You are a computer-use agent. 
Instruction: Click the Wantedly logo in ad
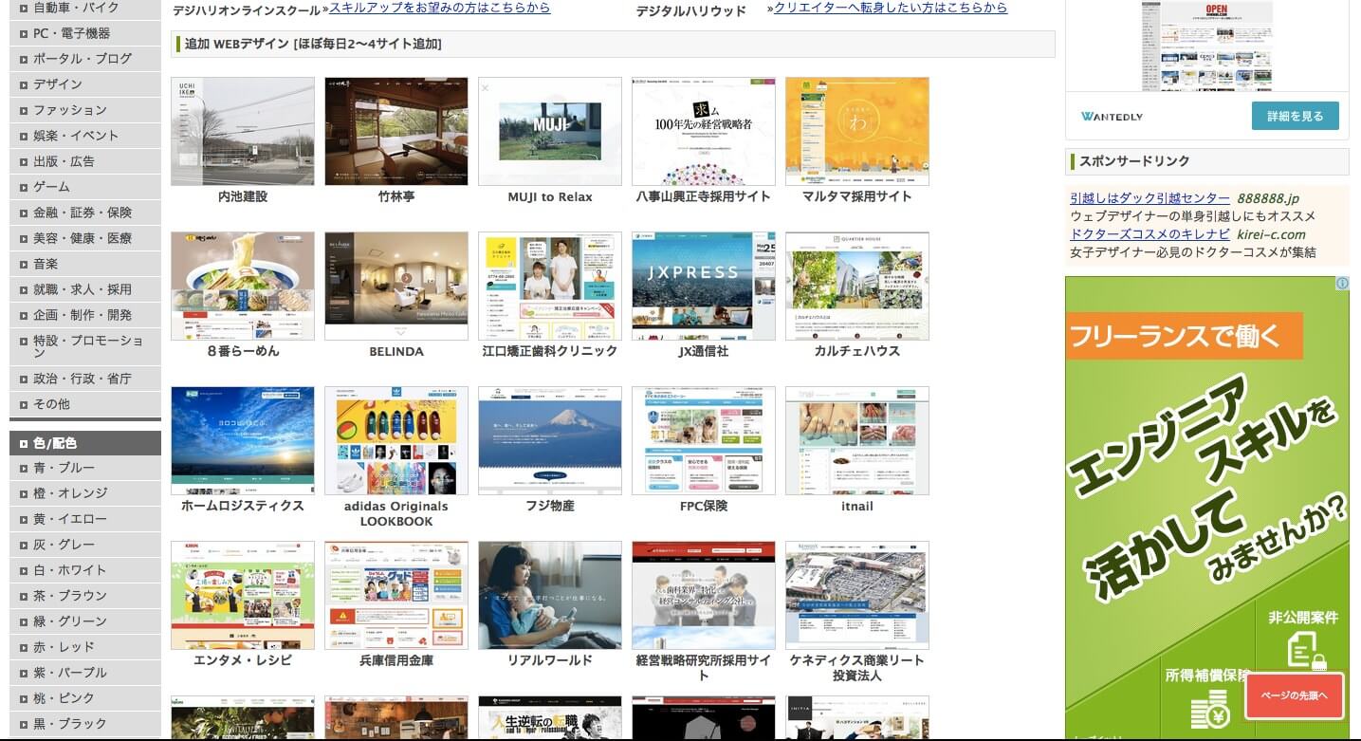[x=1112, y=117]
